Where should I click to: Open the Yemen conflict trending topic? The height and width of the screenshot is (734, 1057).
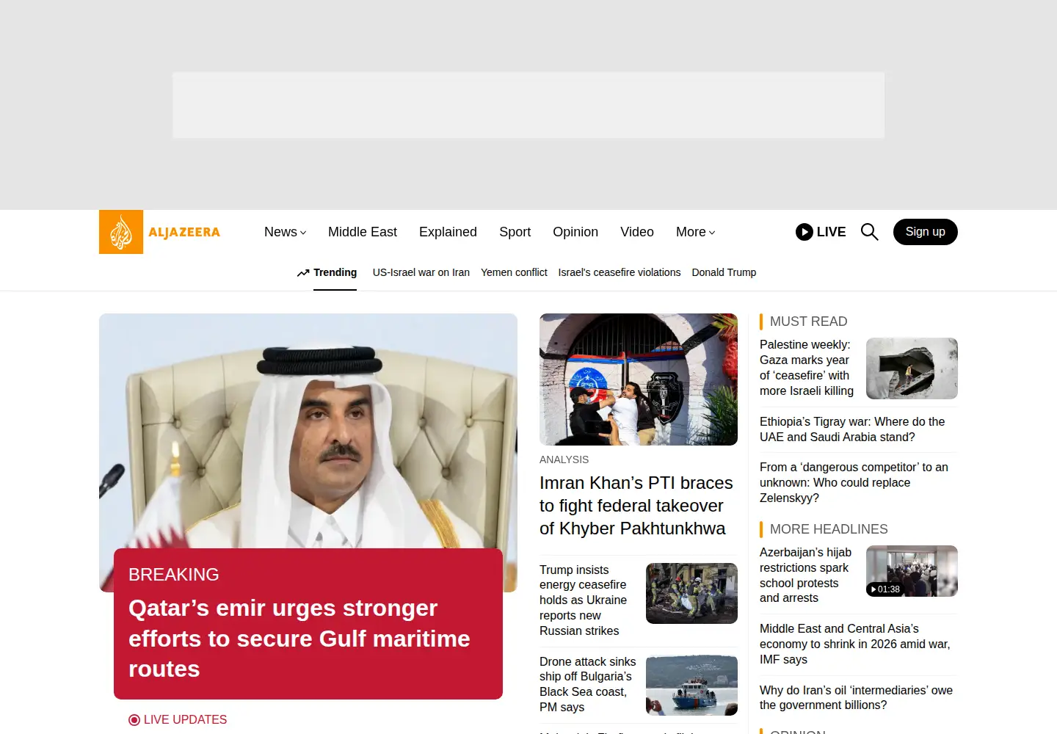click(514, 272)
